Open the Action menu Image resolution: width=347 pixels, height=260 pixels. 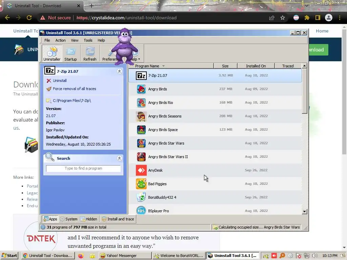click(60, 40)
